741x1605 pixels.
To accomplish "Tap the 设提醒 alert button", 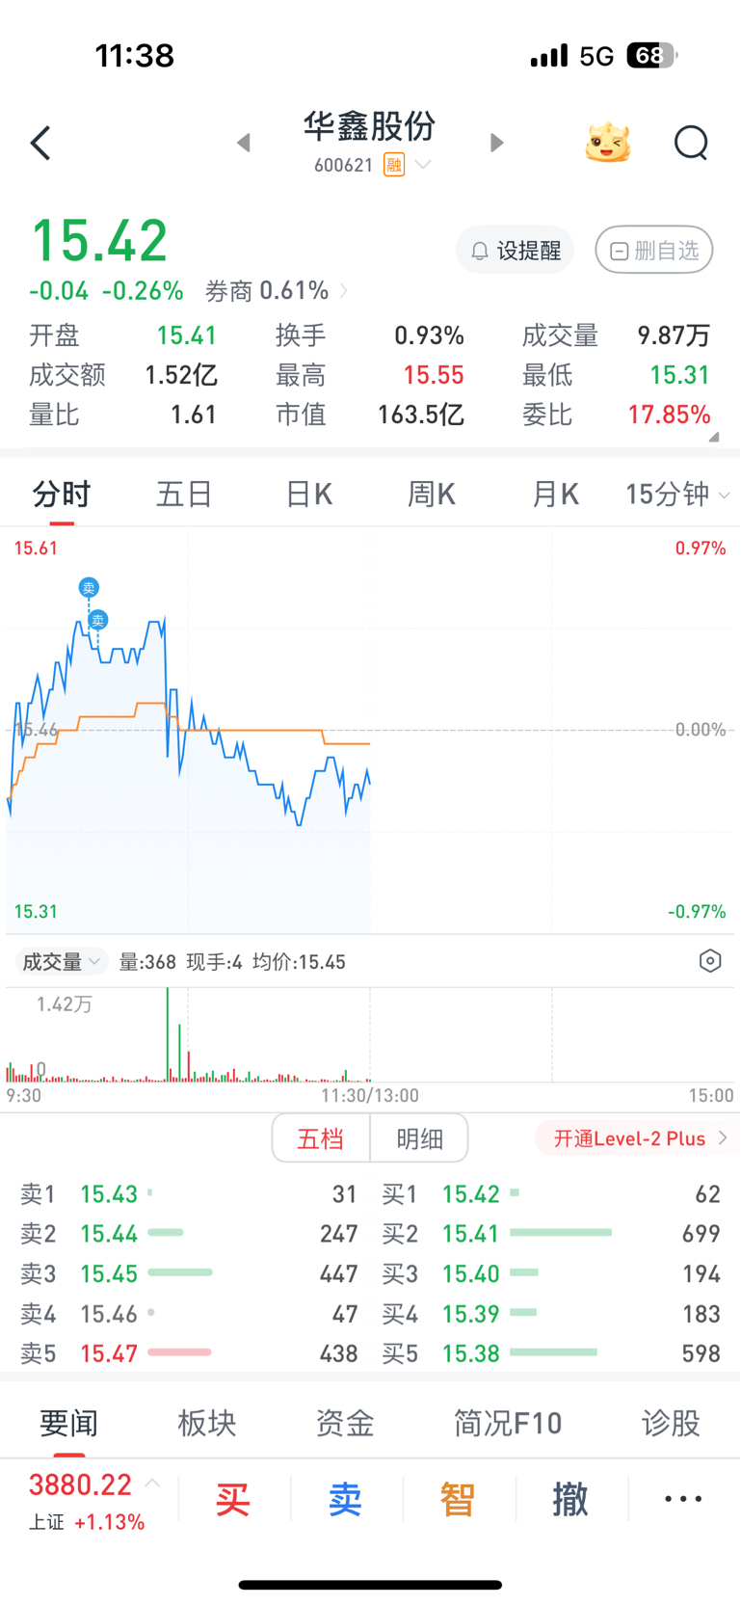I will (x=516, y=251).
